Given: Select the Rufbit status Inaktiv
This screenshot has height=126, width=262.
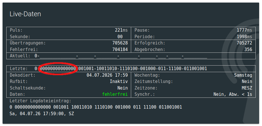Looking at the screenshot, I should click(119, 81).
